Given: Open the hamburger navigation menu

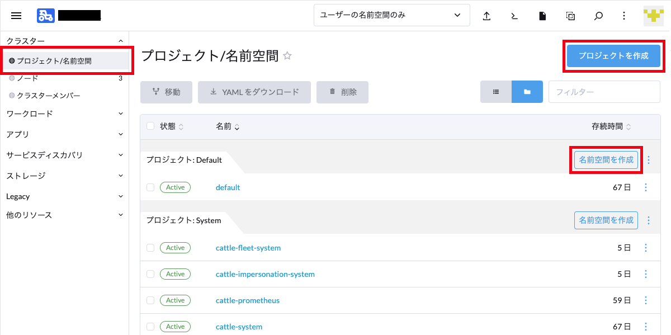Looking at the screenshot, I should tap(16, 16).
